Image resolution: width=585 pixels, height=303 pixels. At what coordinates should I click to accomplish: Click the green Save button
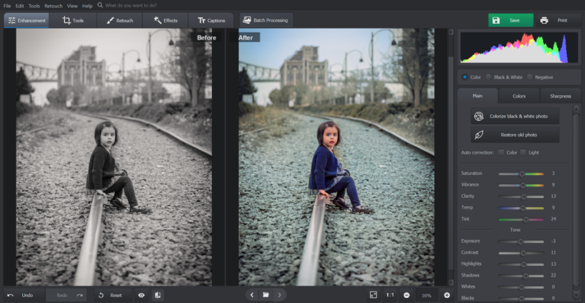[x=511, y=20]
